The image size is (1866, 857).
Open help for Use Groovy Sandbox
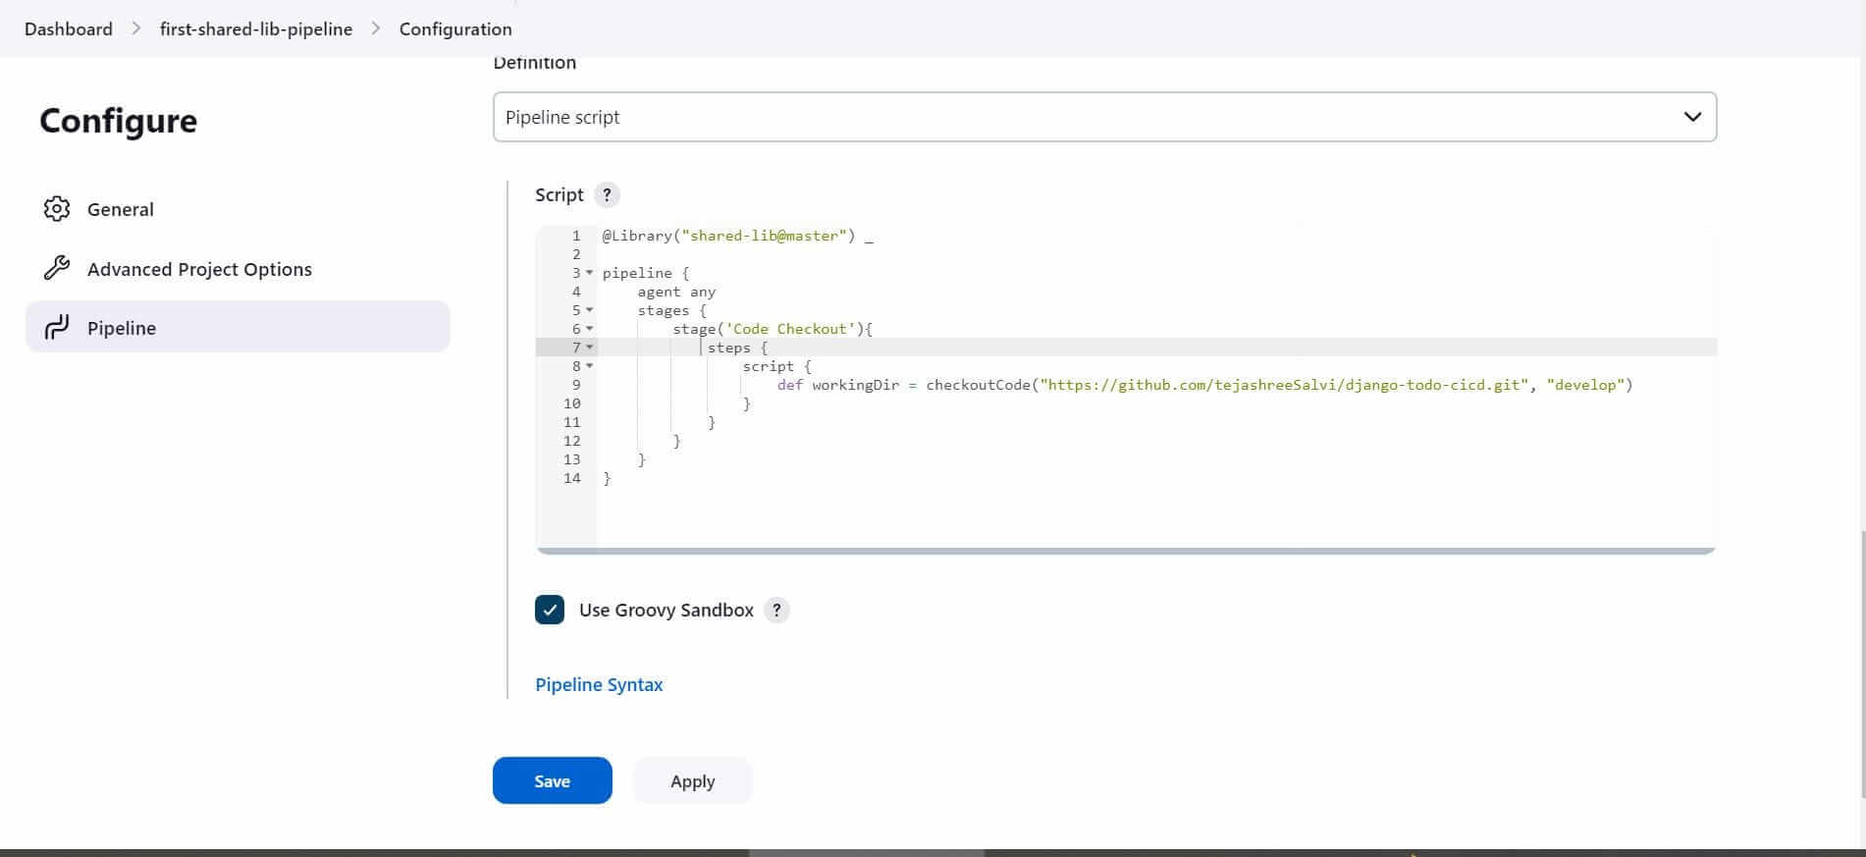(776, 610)
